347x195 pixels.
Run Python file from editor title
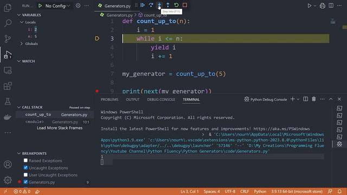coord(310,6)
